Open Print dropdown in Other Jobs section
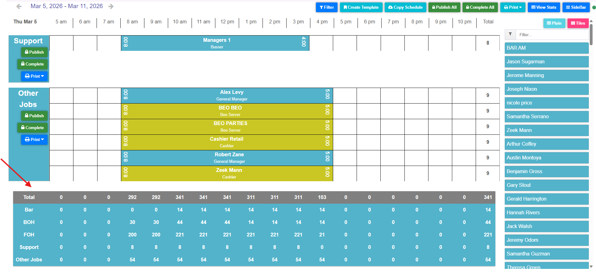Image resolution: width=596 pixels, height=272 pixels. (34, 139)
